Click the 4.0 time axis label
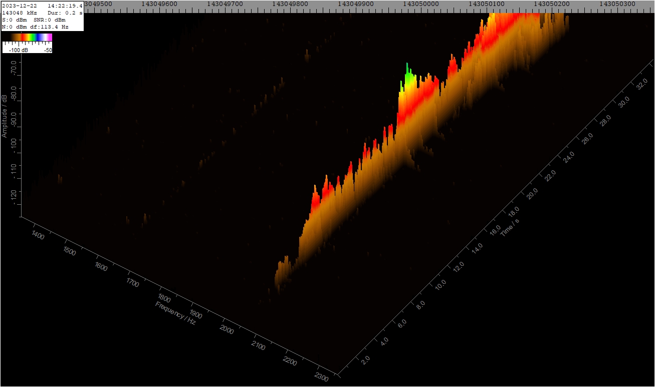 pyautogui.click(x=384, y=341)
